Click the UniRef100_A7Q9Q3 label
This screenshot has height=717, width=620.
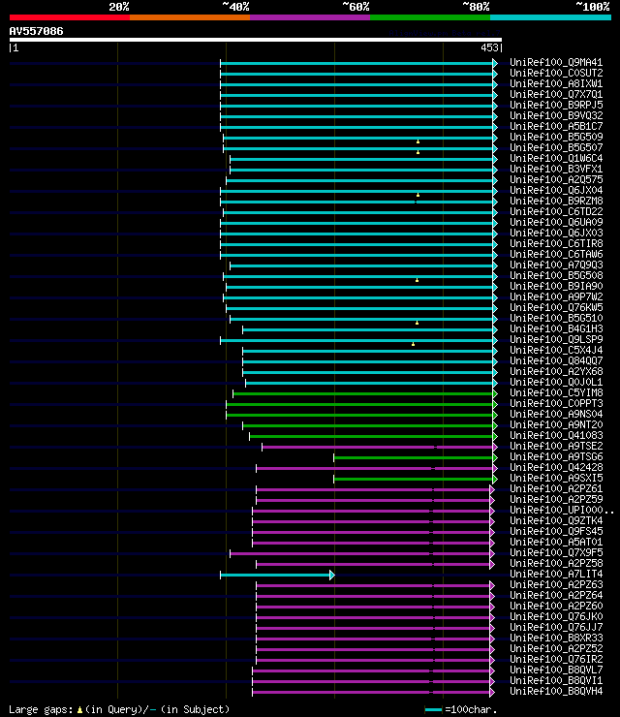pyautogui.click(x=556, y=265)
